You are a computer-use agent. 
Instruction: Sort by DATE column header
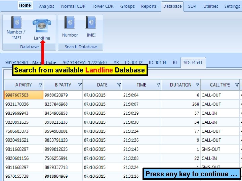(x=102, y=85)
